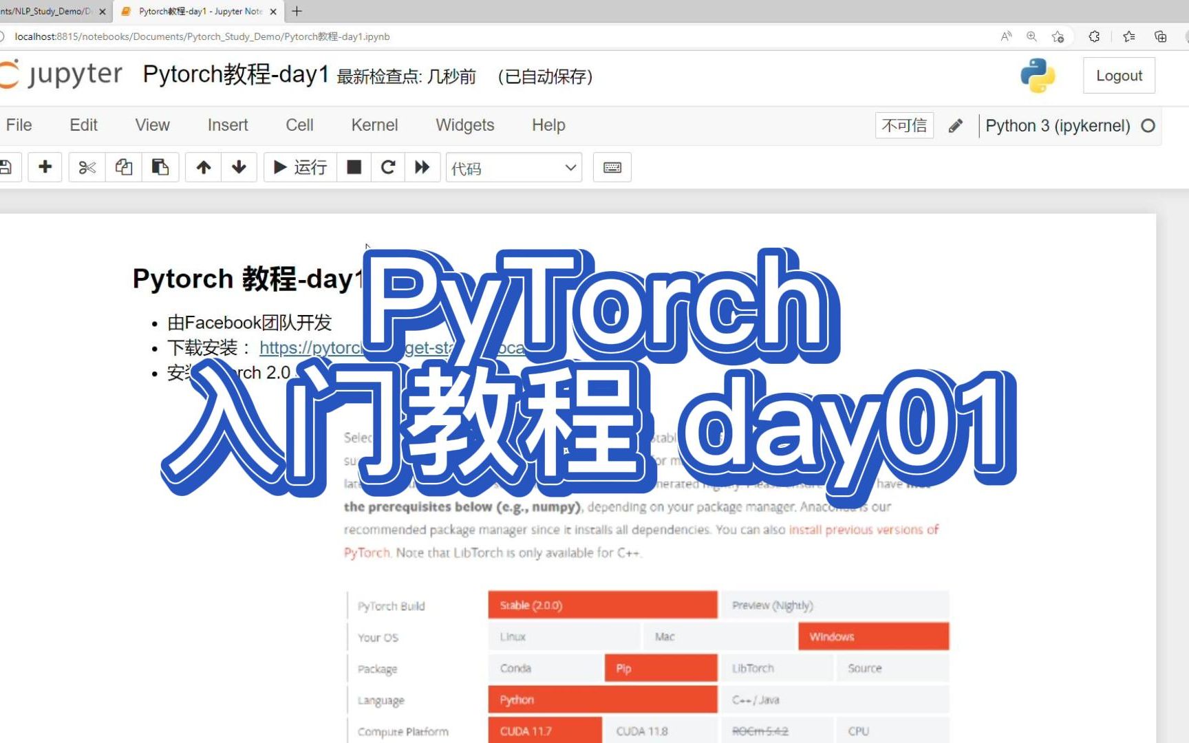Open a new browser tab
Image resolution: width=1189 pixels, height=743 pixels.
tap(297, 11)
